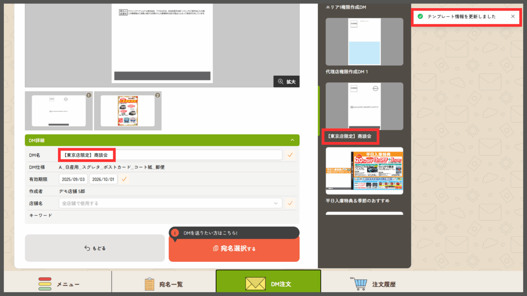
Task: Click the clipboard icon for 宛名一覧
Action: click(150, 284)
